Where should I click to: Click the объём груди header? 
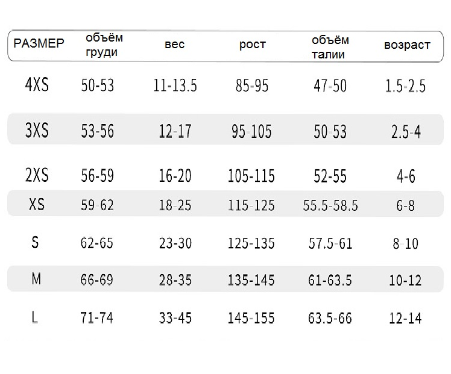(104, 45)
